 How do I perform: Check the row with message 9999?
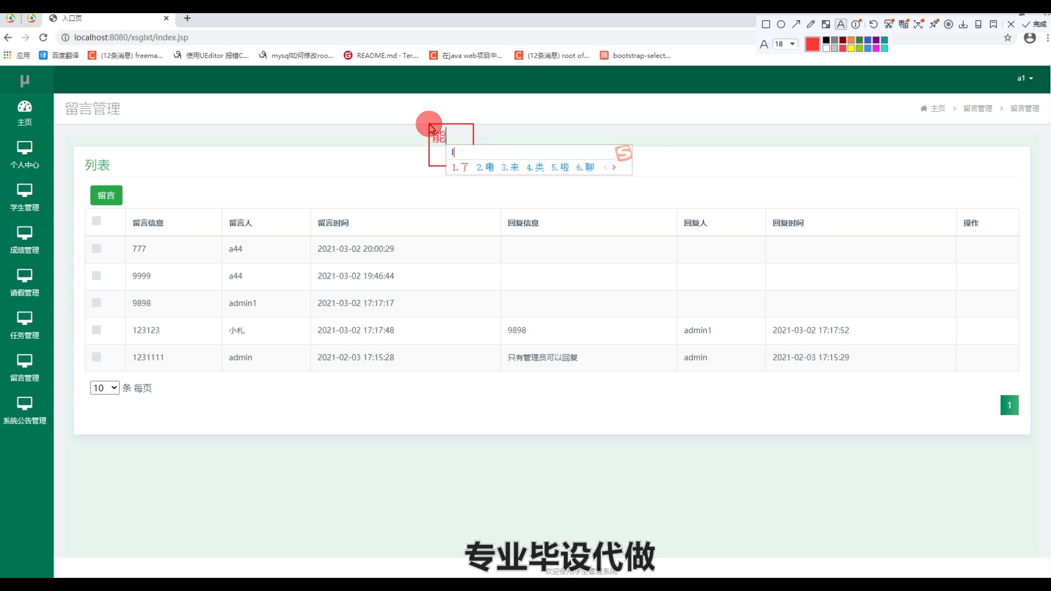[96, 275]
